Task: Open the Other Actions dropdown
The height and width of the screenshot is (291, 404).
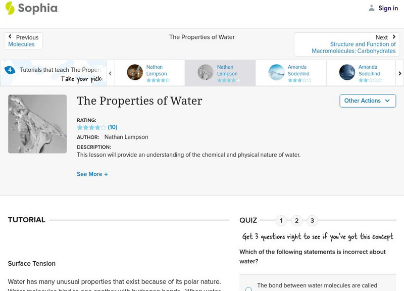Action: pos(367,101)
